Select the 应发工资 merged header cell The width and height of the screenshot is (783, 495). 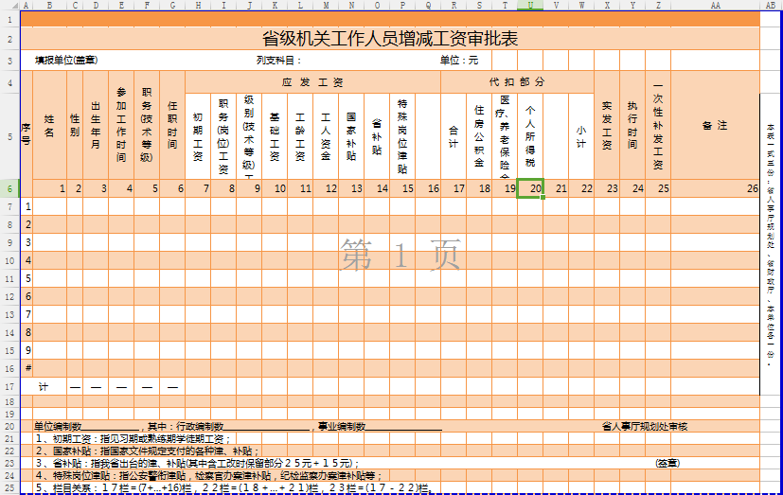pos(312,82)
